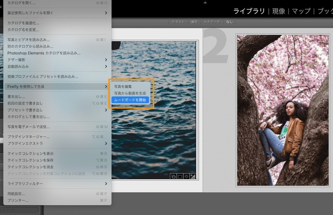The height and width of the screenshot is (215, 333).
Task: Enable the メタデータ library filter
Action: (x=212, y=22)
